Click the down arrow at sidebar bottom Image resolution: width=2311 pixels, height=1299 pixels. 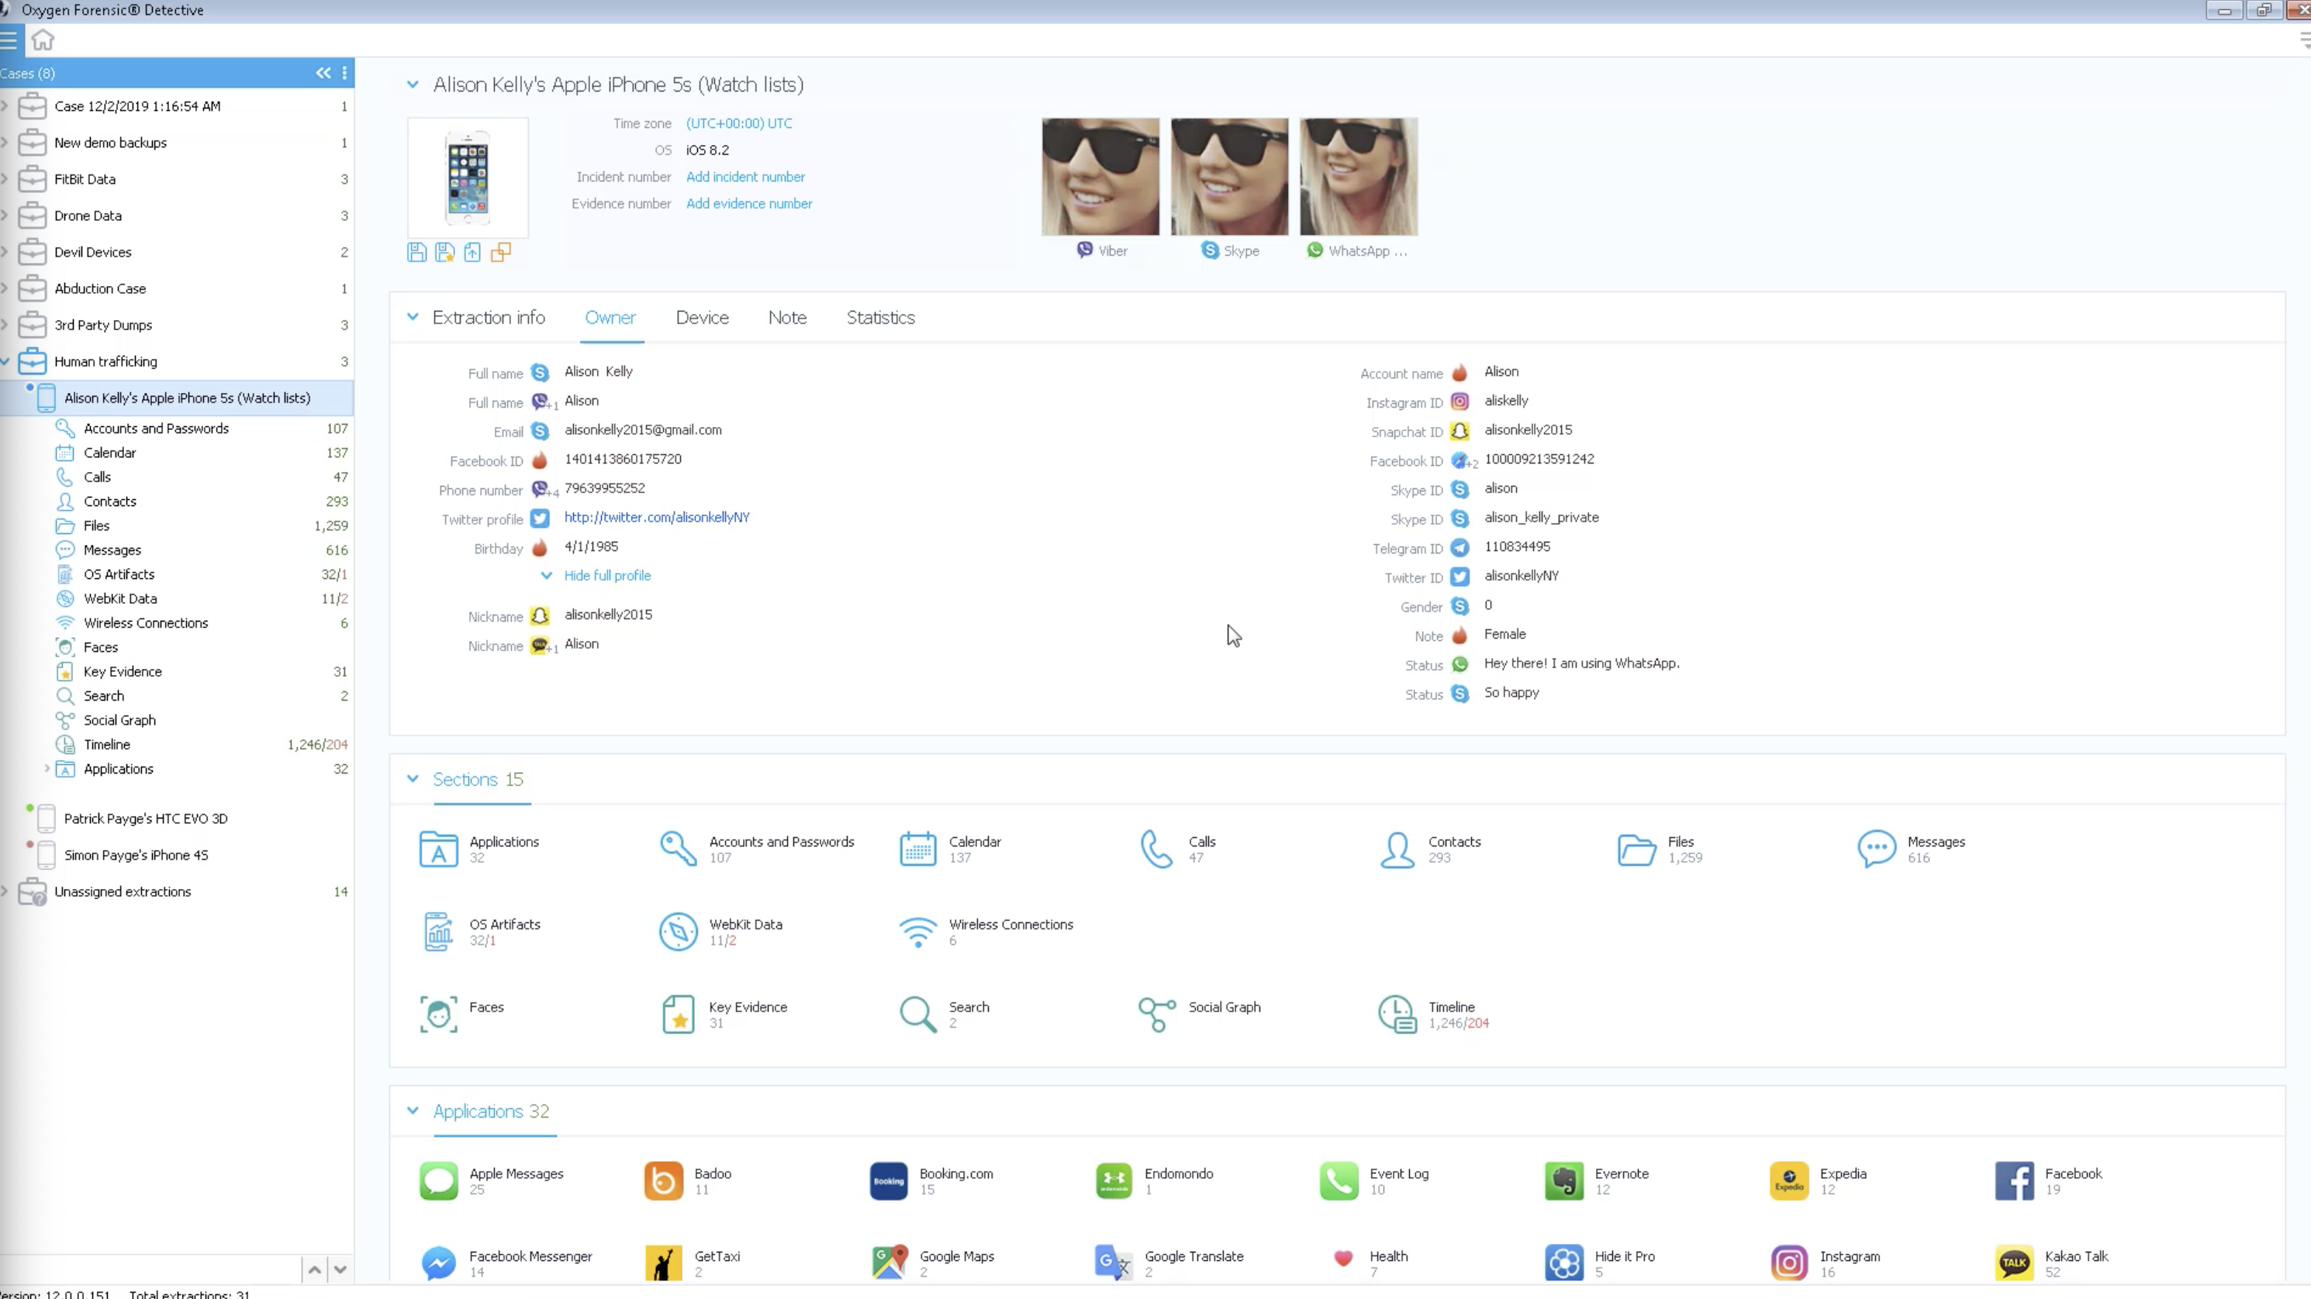pyautogui.click(x=340, y=1269)
